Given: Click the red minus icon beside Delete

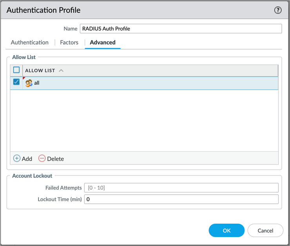Looking at the screenshot, I should pyautogui.click(x=42, y=159).
